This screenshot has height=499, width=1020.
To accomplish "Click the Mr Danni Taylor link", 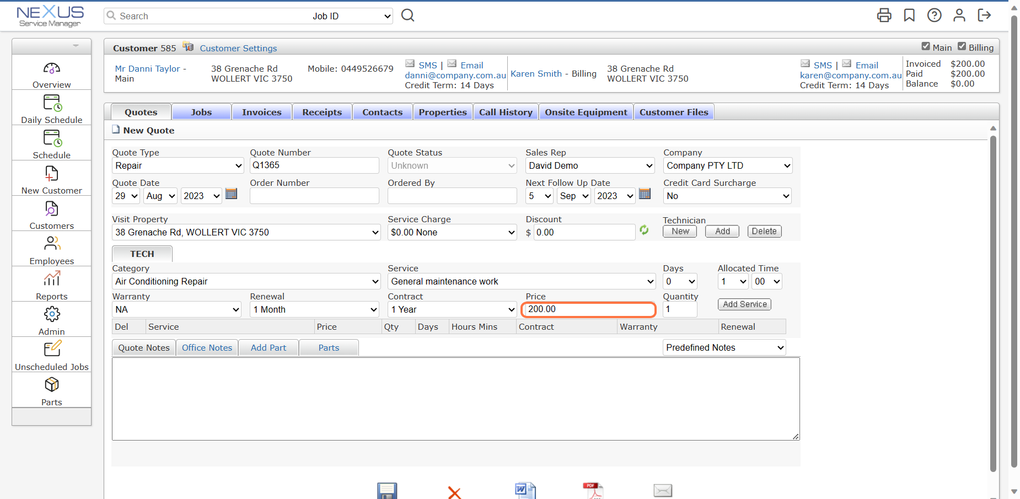I will (x=148, y=68).
